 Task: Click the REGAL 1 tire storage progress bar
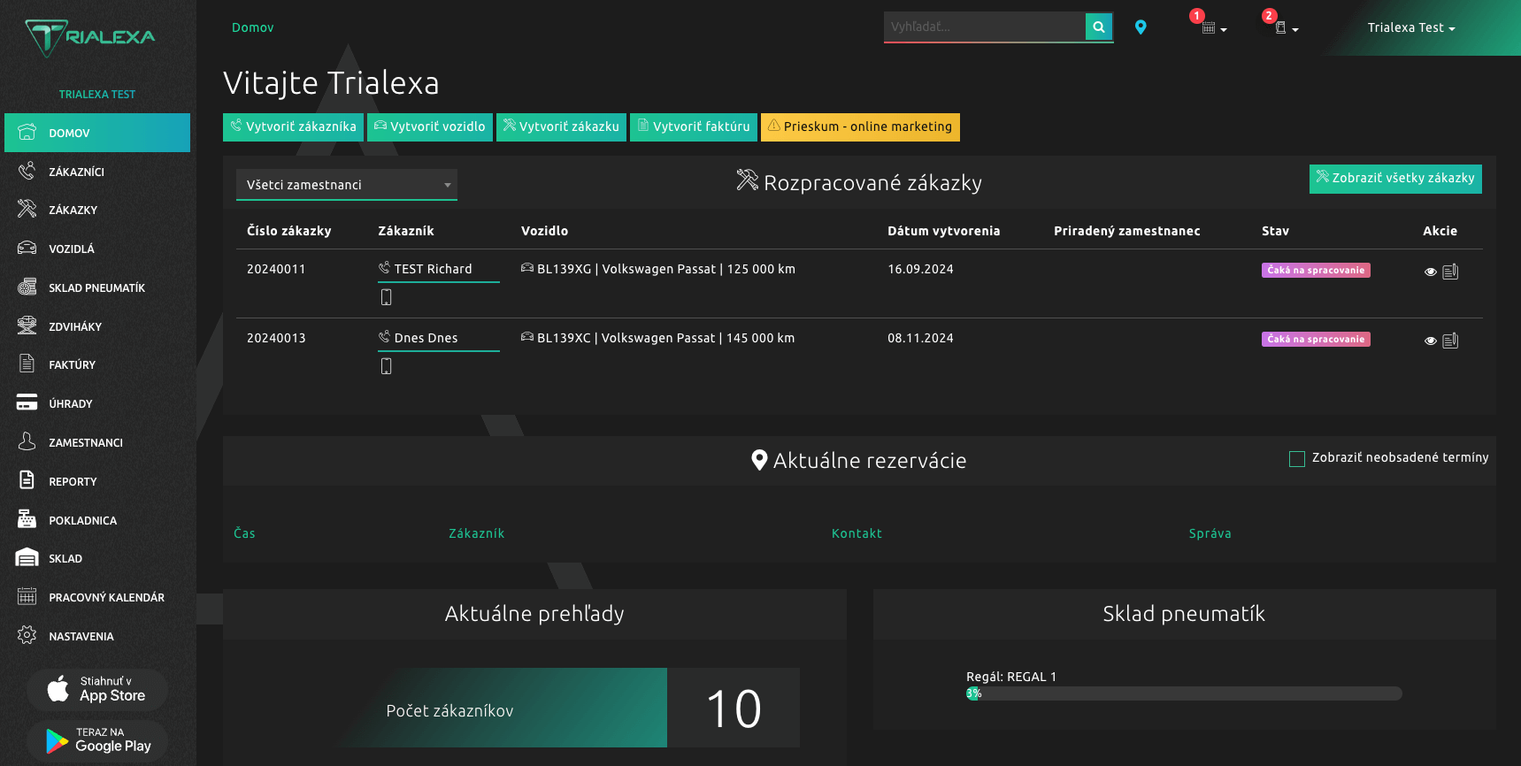[x=1184, y=693]
